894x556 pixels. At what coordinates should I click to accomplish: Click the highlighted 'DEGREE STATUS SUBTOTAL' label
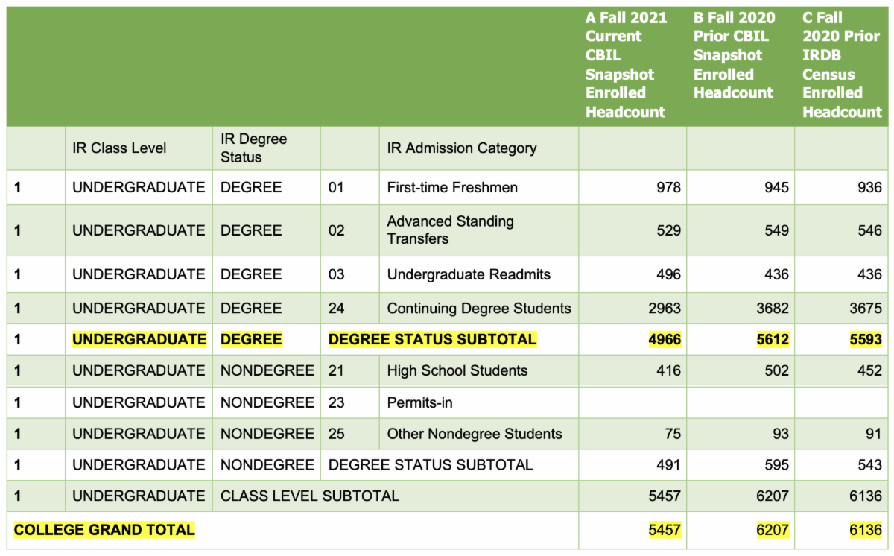click(x=432, y=339)
